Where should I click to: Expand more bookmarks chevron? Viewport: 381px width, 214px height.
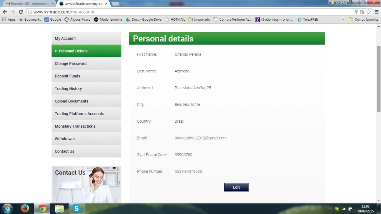coord(343,19)
